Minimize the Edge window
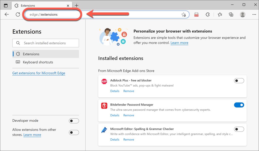 pos(232,5)
